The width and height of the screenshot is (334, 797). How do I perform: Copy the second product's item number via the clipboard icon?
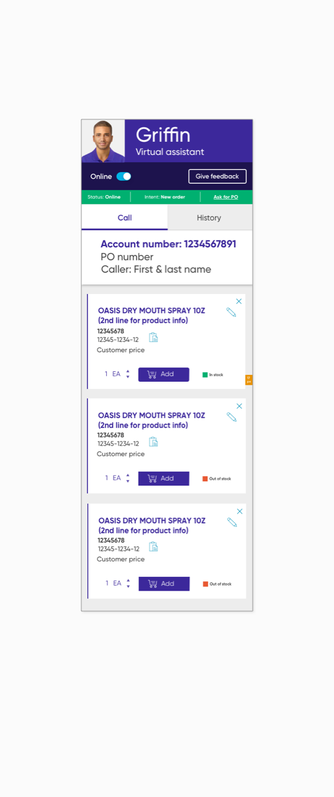tap(153, 441)
